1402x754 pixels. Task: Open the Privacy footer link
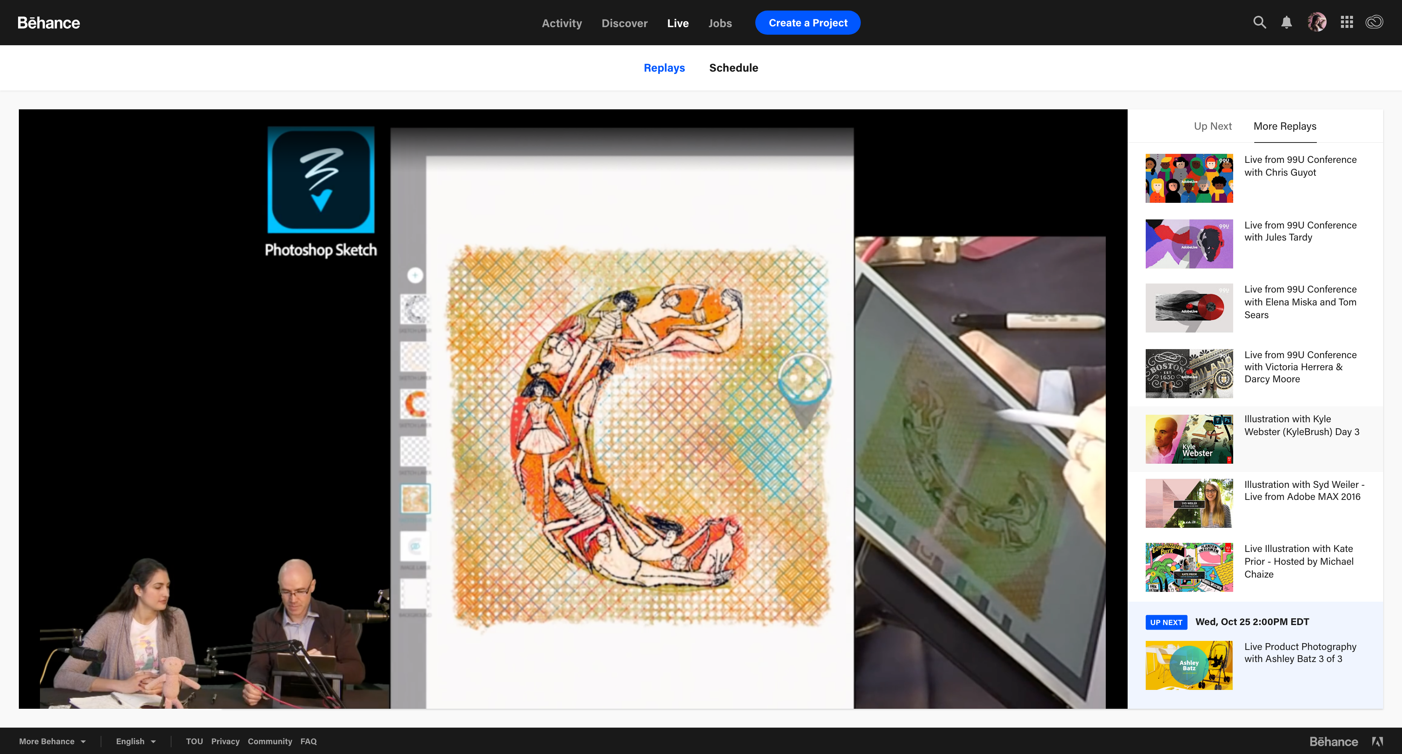[x=225, y=742]
